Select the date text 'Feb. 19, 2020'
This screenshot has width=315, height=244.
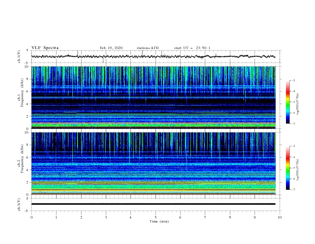[111, 48]
